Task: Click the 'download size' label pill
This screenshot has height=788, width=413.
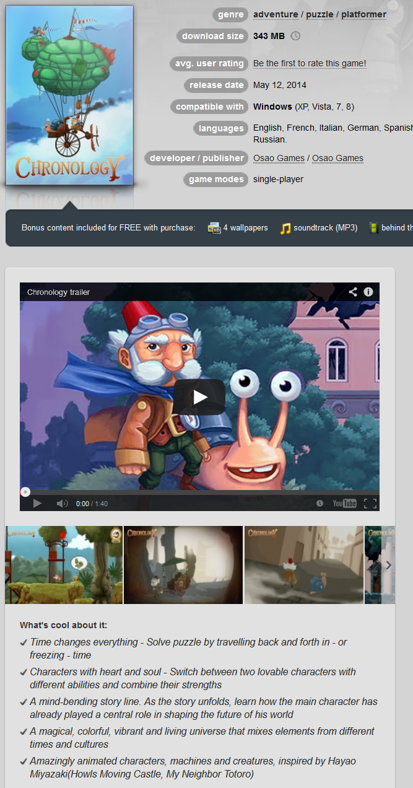Action: click(212, 36)
